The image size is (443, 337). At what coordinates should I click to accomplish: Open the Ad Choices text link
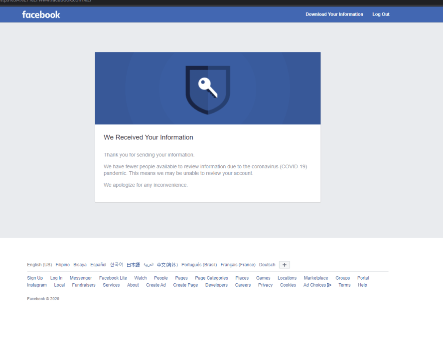pyautogui.click(x=315, y=285)
